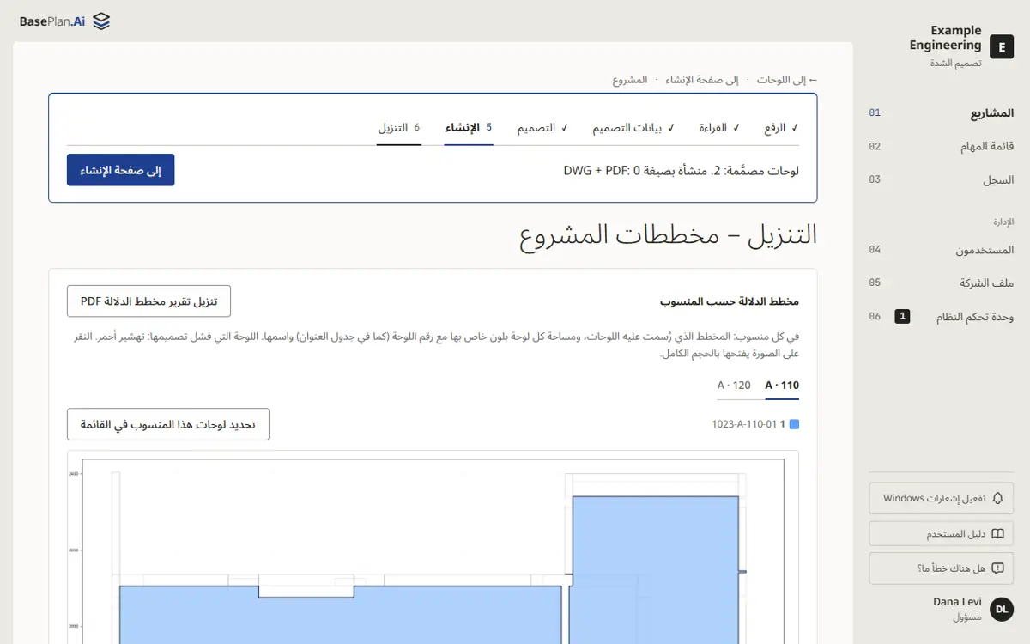Screen dimensions: 1030x644
Task: Click the BasePlan.Ai layers logo icon
Action: tap(101, 21)
